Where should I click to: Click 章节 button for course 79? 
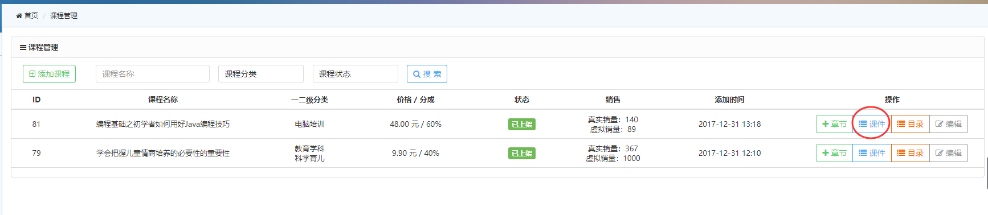click(x=834, y=153)
